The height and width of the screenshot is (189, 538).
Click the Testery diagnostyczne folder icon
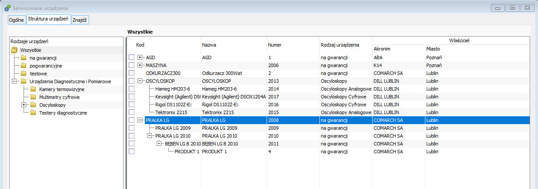33,113
